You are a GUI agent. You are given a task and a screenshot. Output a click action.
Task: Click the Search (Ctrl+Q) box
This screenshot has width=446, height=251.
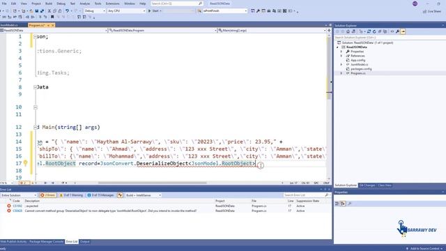pos(176,3)
